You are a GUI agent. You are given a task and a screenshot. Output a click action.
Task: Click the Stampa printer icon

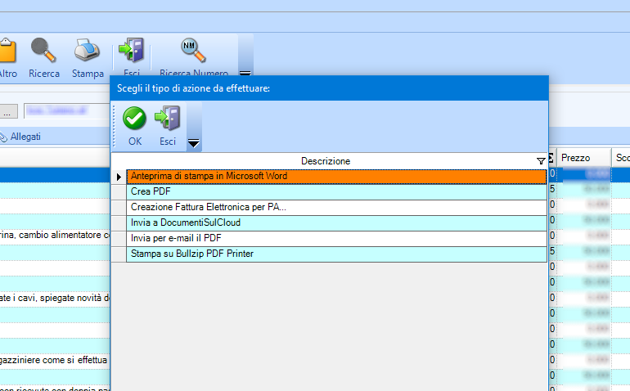pos(88,52)
